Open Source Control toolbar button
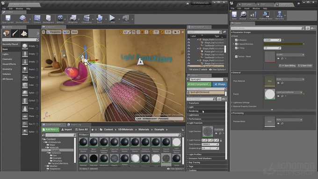Screen dimensions: 318x179 (x=22, y=19)
